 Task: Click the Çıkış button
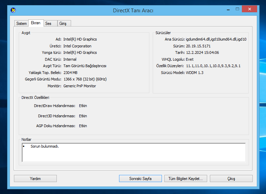tap(231, 179)
